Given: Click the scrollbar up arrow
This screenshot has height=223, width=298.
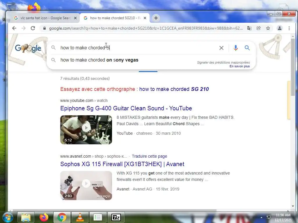Looking at the screenshot, I should click(293, 36).
